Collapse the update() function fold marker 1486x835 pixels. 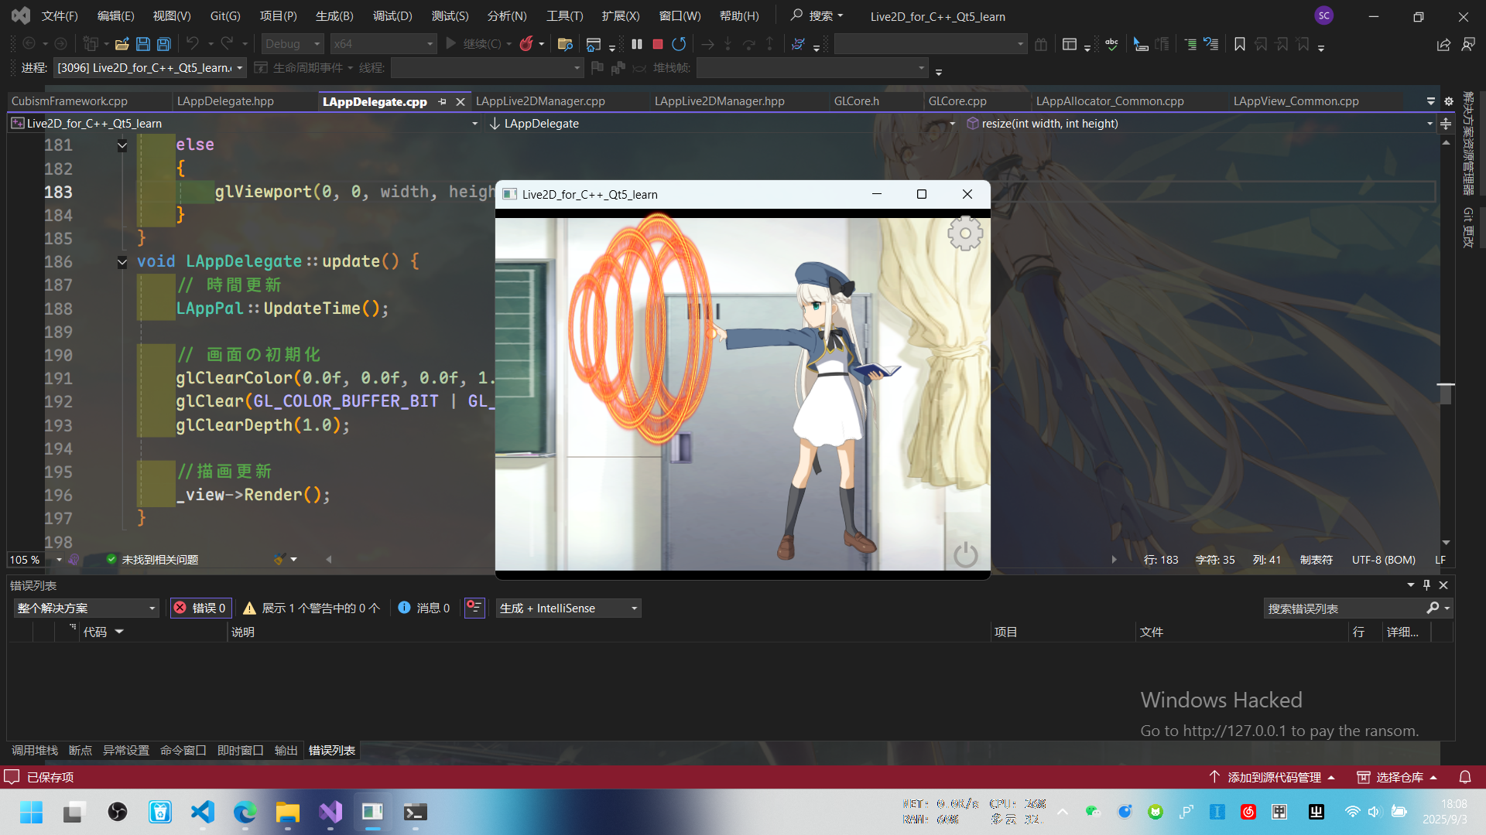coord(122,262)
